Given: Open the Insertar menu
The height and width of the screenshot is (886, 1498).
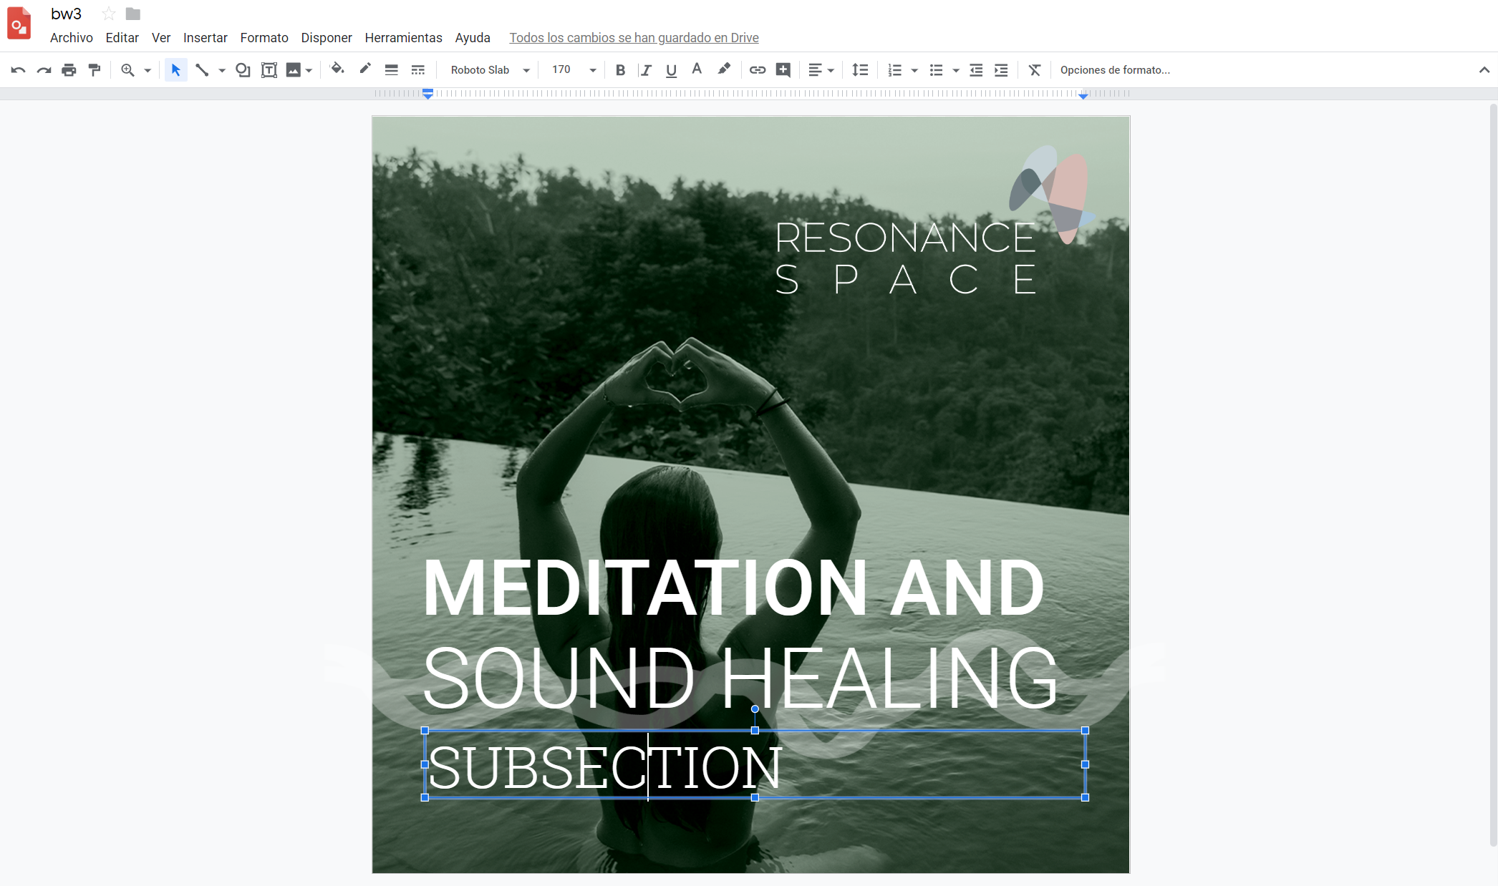Looking at the screenshot, I should 205,38.
